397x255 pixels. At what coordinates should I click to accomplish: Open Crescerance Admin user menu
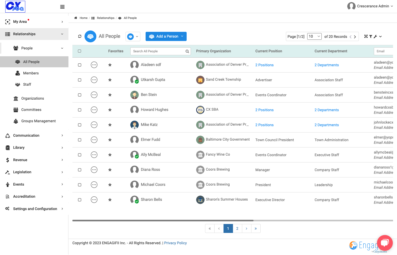point(370,6)
